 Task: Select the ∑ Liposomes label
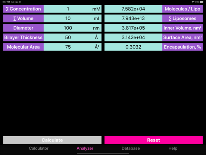(182, 18)
